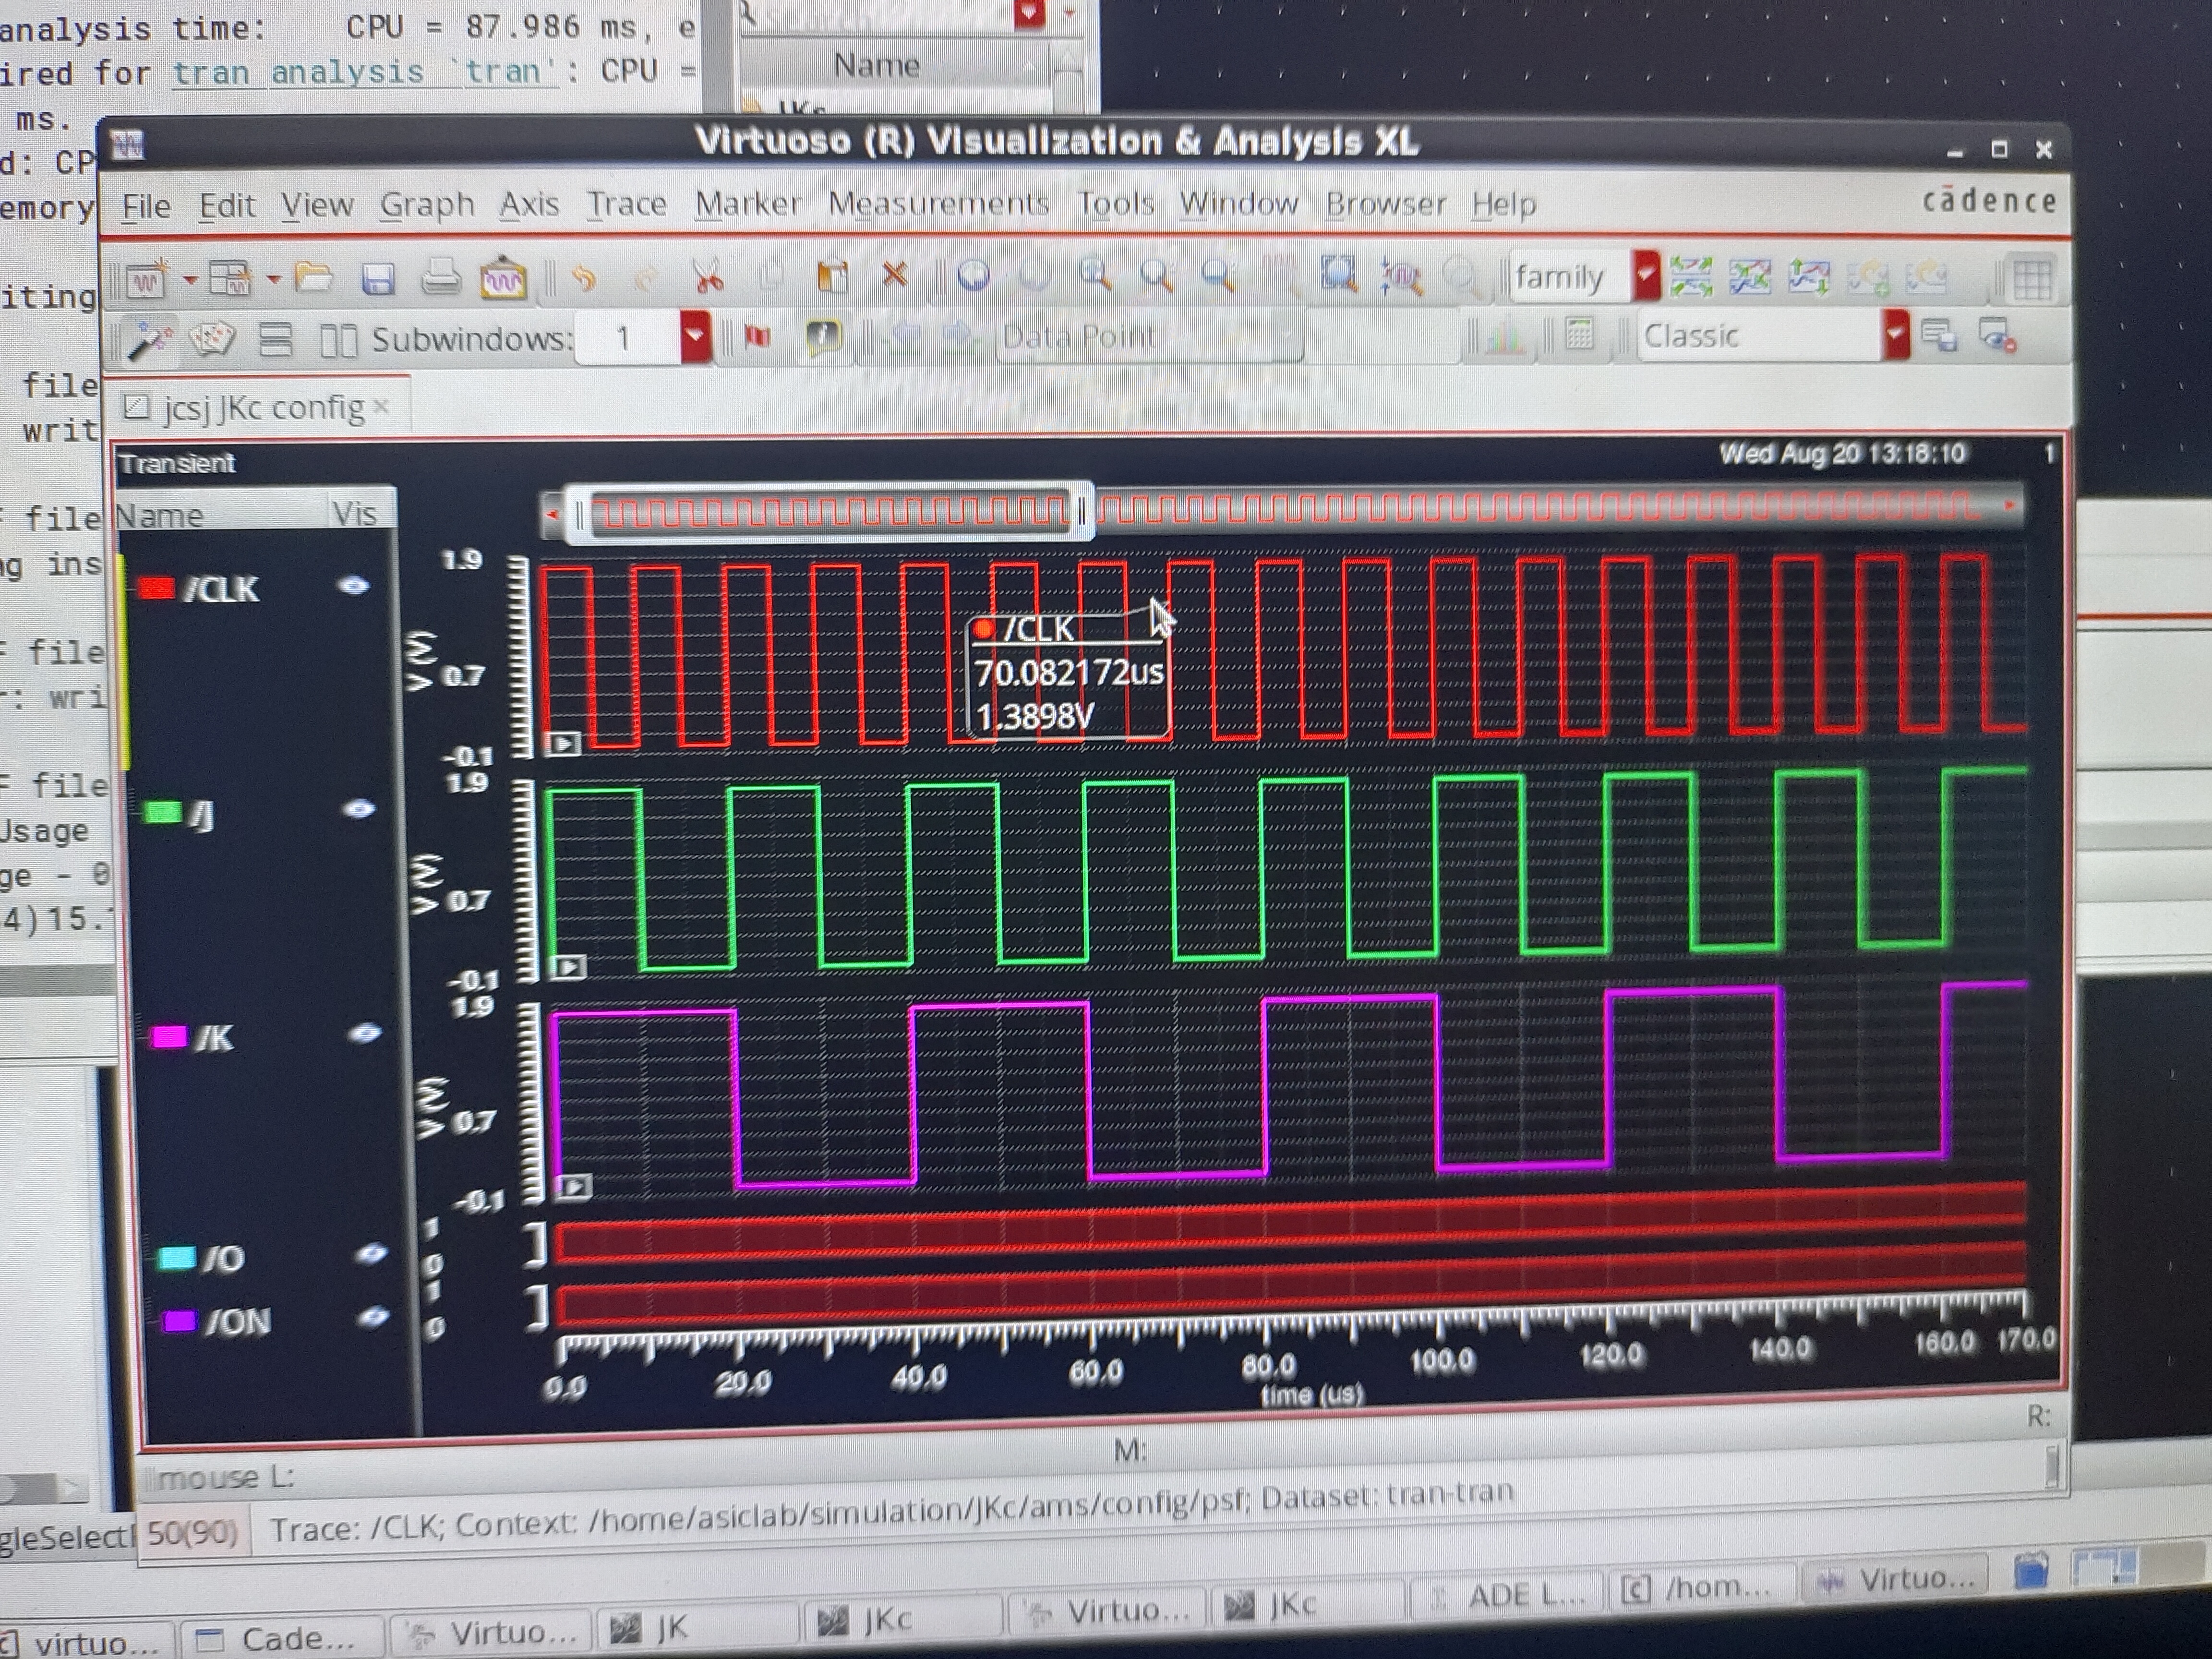
Task: Toggle visibility eye for /K trace
Action: (x=364, y=1033)
